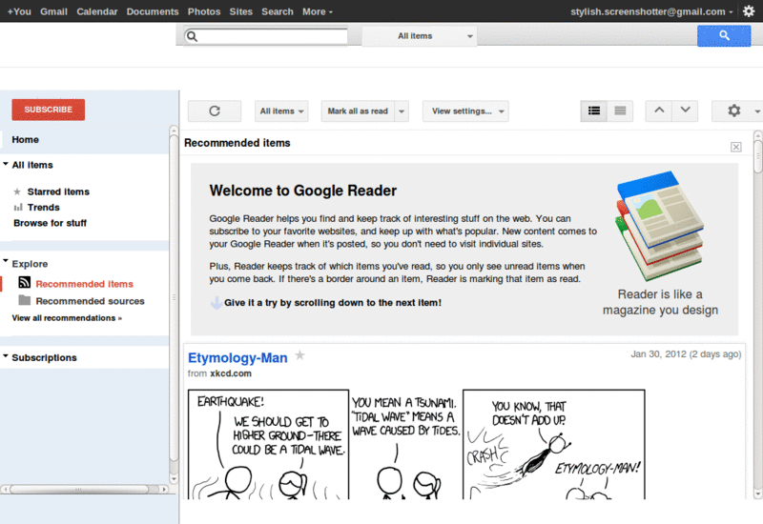The image size is (763, 524).
Task: Go to previous item arrow
Action: click(659, 111)
